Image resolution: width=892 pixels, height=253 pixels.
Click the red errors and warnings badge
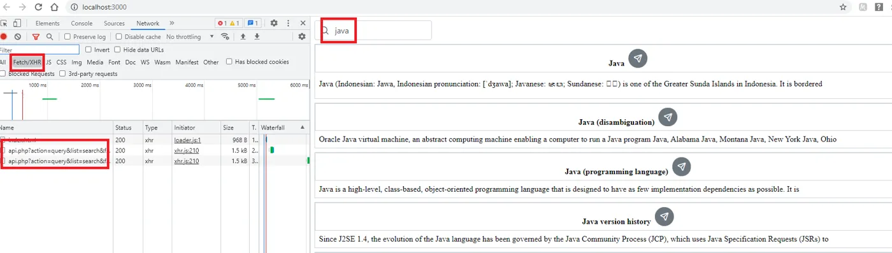[x=229, y=24]
